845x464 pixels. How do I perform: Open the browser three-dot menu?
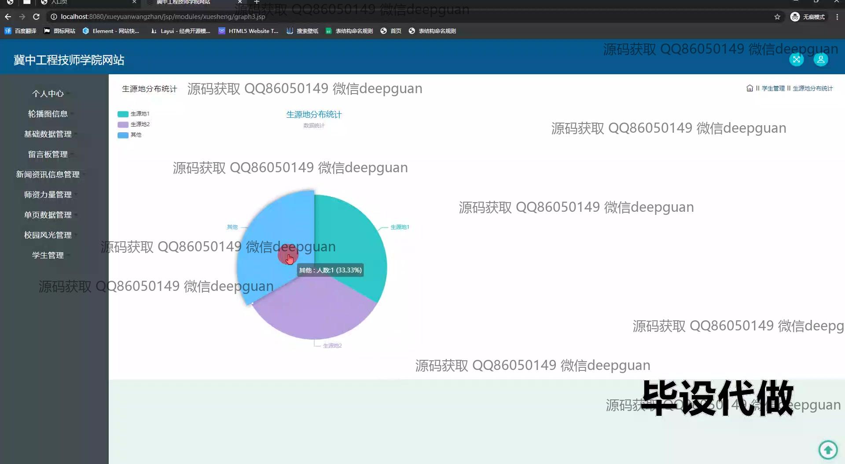[x=837, y=17]
